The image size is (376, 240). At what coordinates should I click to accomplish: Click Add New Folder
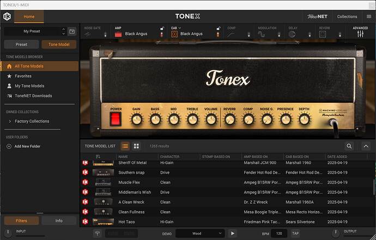27,146
